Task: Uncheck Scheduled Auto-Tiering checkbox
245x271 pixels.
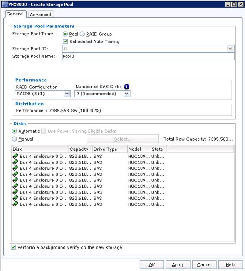Action: tap(65, 42)
